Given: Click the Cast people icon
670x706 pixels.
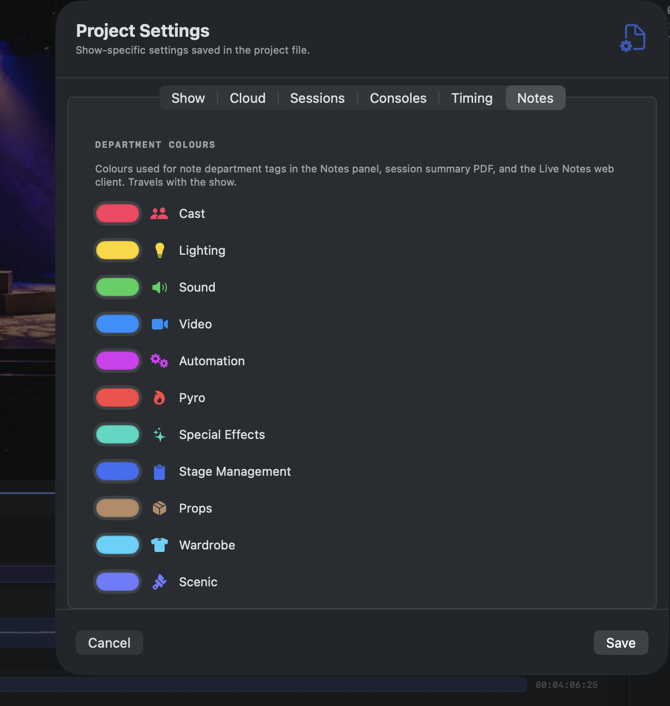Looking at the screenshot, I should [x=159, y=213].
